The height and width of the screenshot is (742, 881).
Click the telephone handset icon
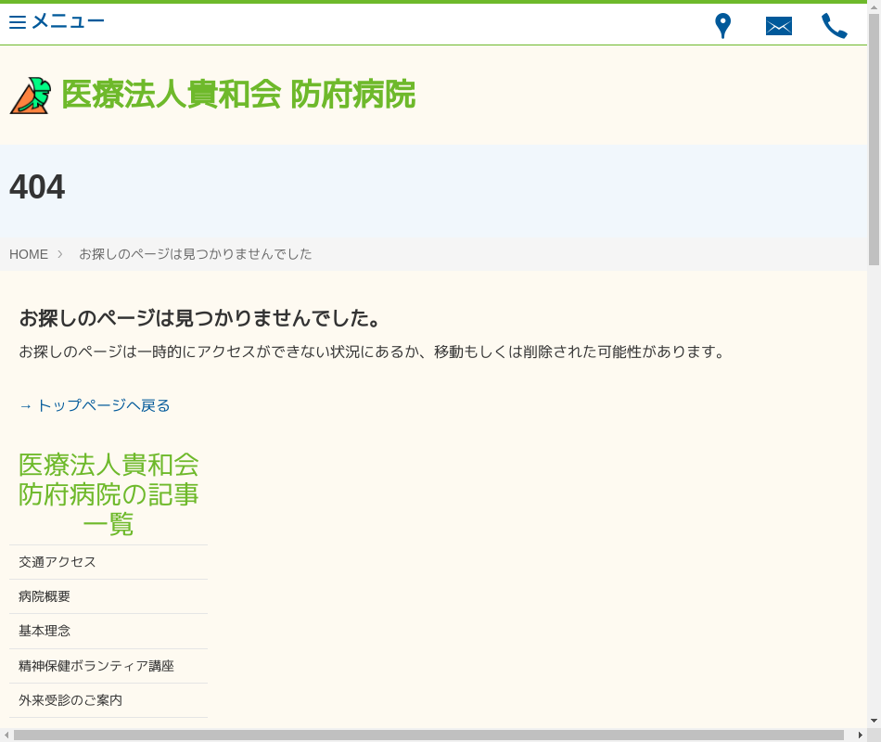[834, 26]
